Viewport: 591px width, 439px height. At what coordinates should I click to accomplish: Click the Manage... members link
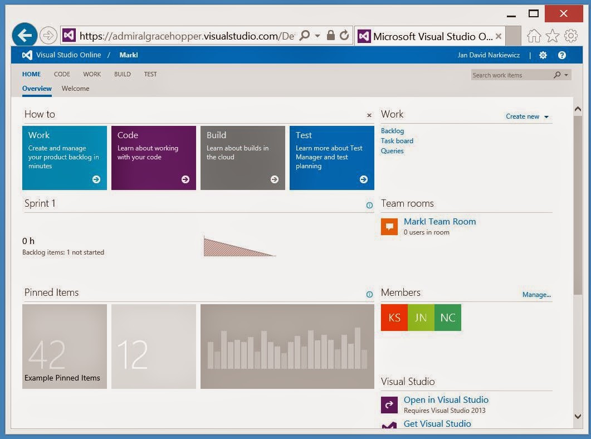tap(536, 295)
